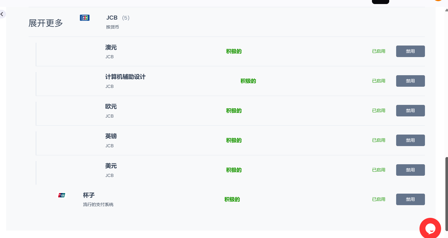Click the 已启用 label for 澳元
This screenshot has width=448, height=238.
coord(379,51)
